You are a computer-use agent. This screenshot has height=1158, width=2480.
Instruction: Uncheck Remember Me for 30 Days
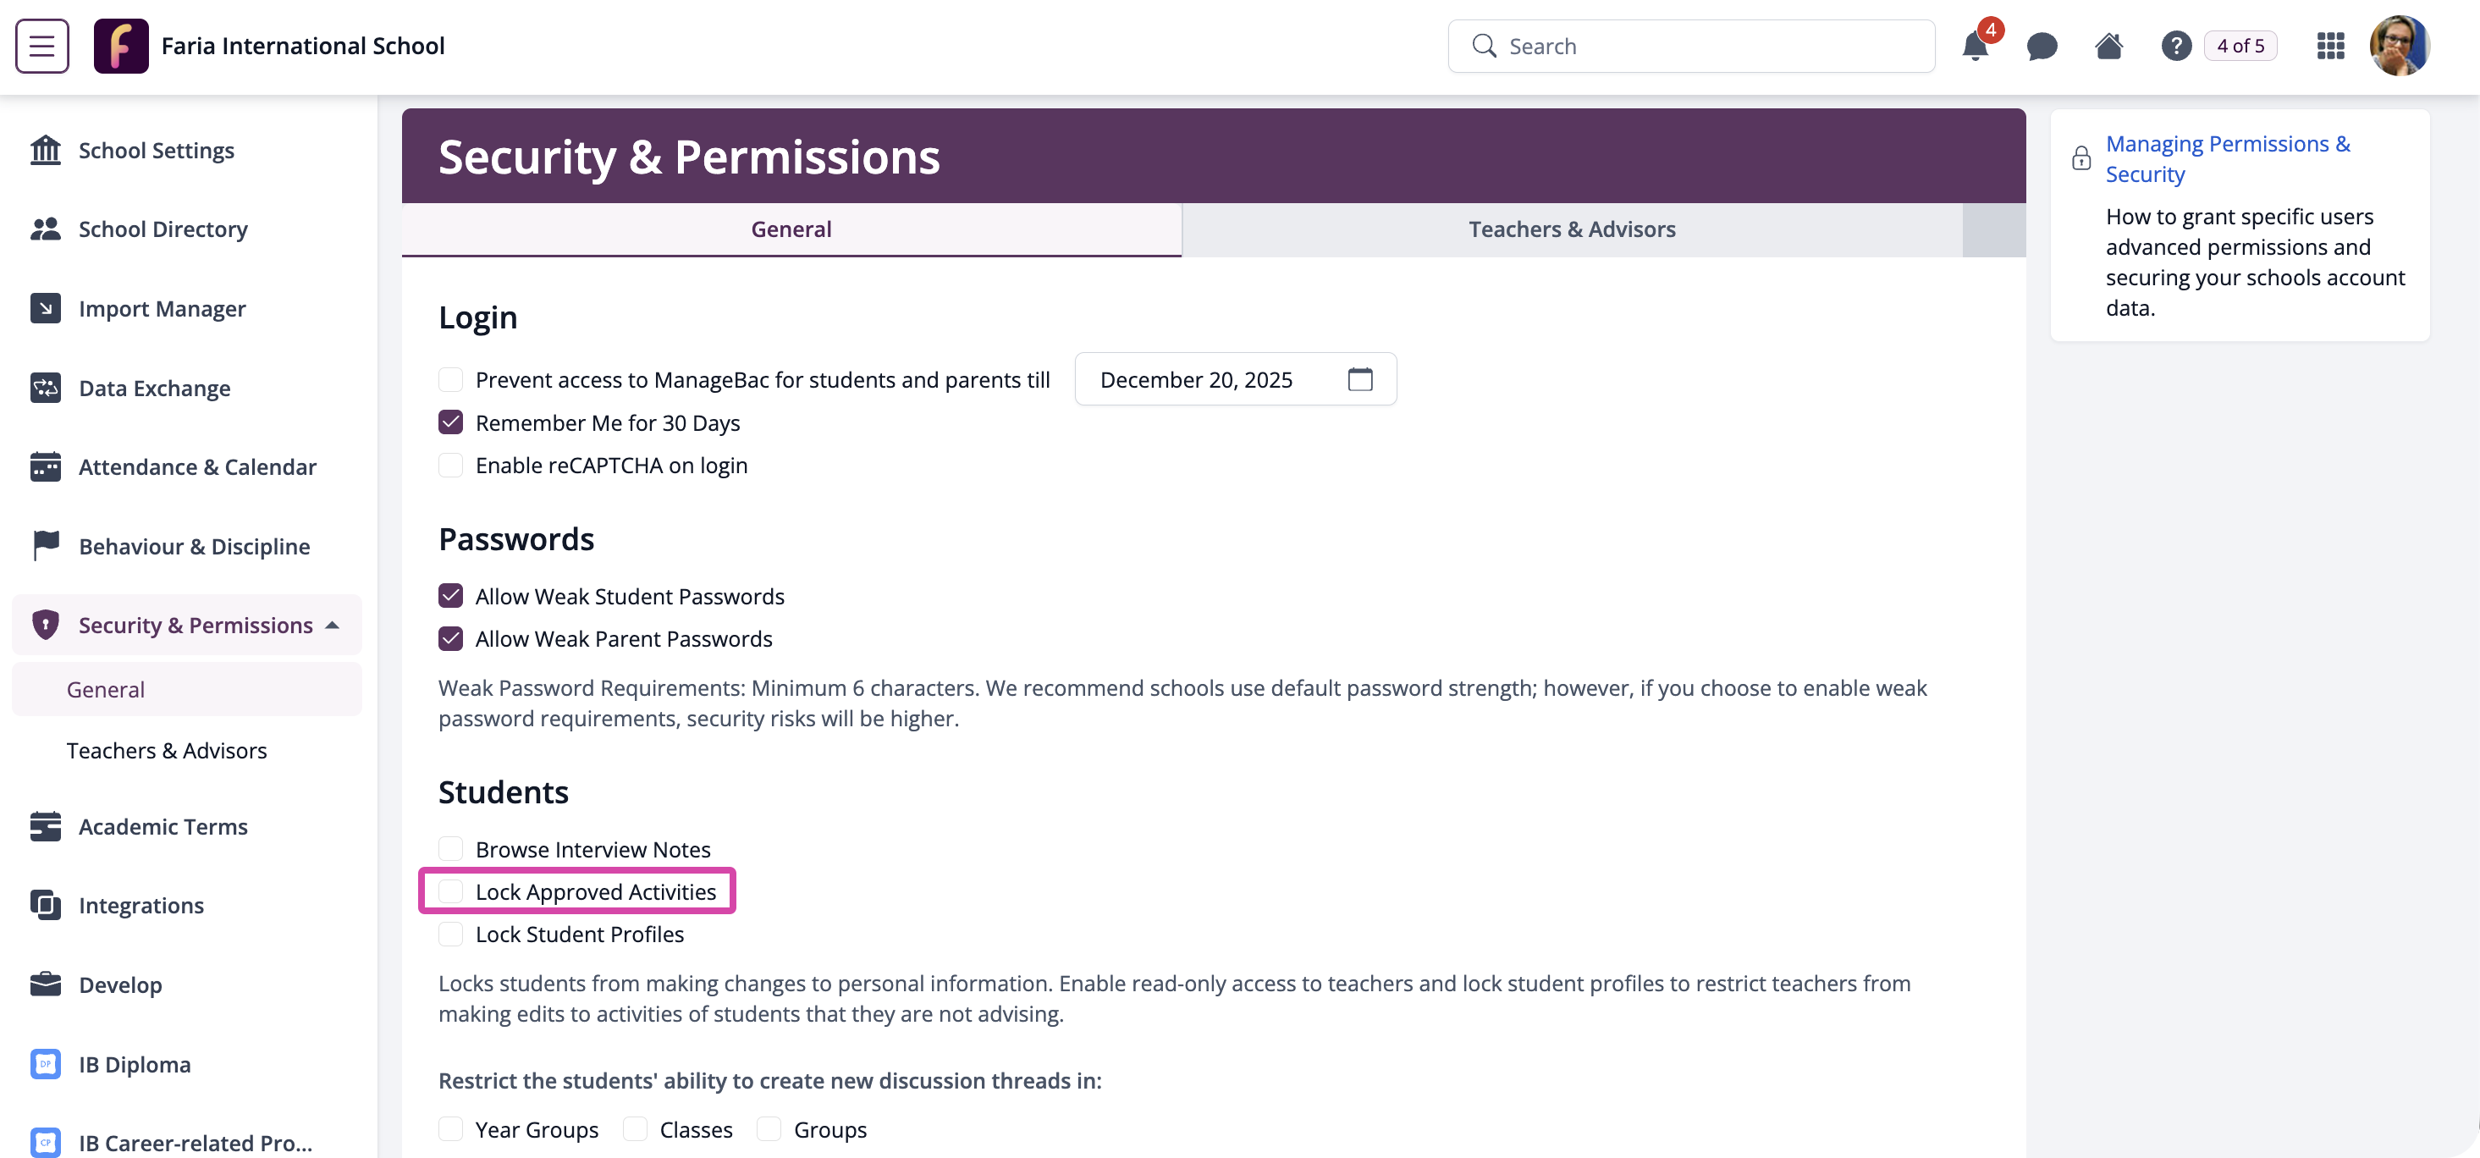[450, 422]
